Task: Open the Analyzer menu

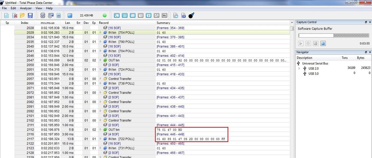Action: tap(26, 8)
